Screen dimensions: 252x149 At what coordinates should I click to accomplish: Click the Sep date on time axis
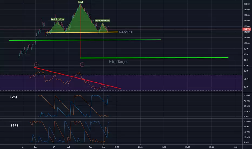pyautogui.click(x=103, y=147)
